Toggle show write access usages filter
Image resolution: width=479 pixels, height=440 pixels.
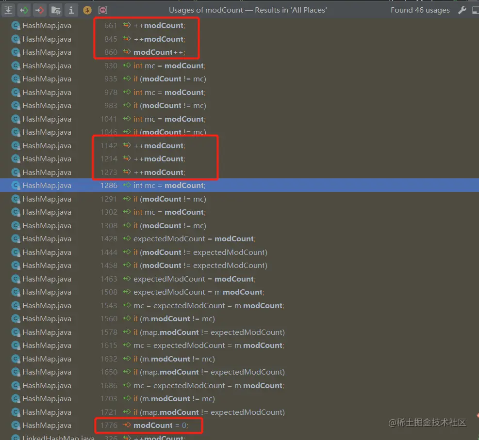coord(40,10)
